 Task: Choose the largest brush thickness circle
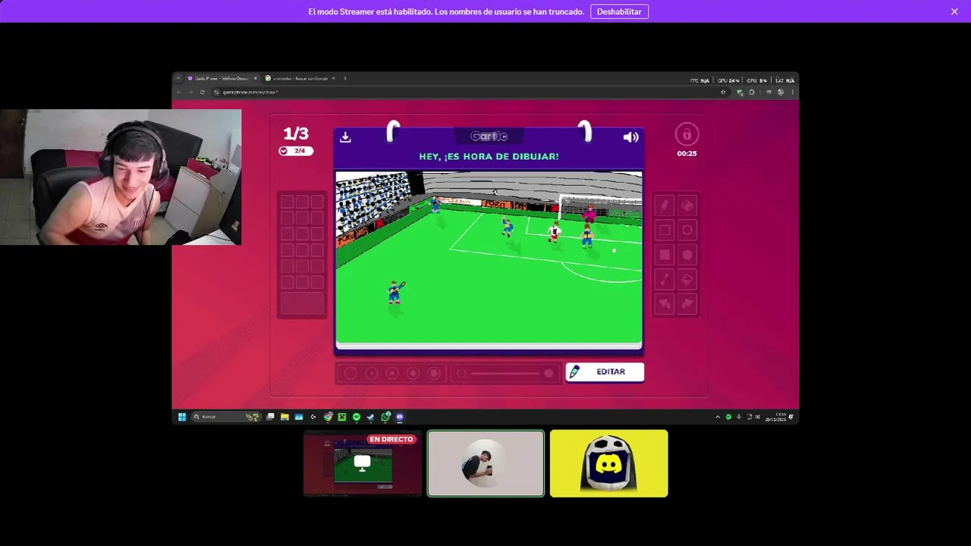pyautogui.click(x=434, y=373)
